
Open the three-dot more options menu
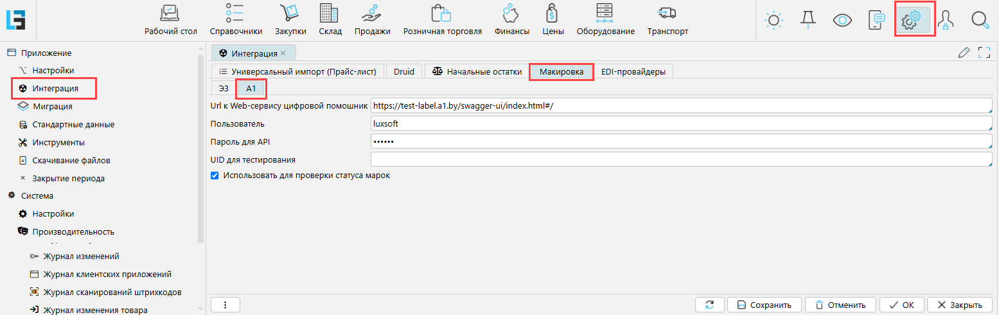[225, 305]
